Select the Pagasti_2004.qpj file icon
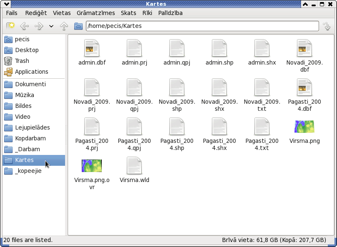 [134, 126]
